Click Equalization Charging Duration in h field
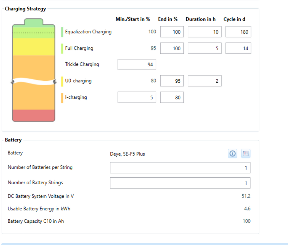This screenshot has height=245, width=288. point(204,32)
